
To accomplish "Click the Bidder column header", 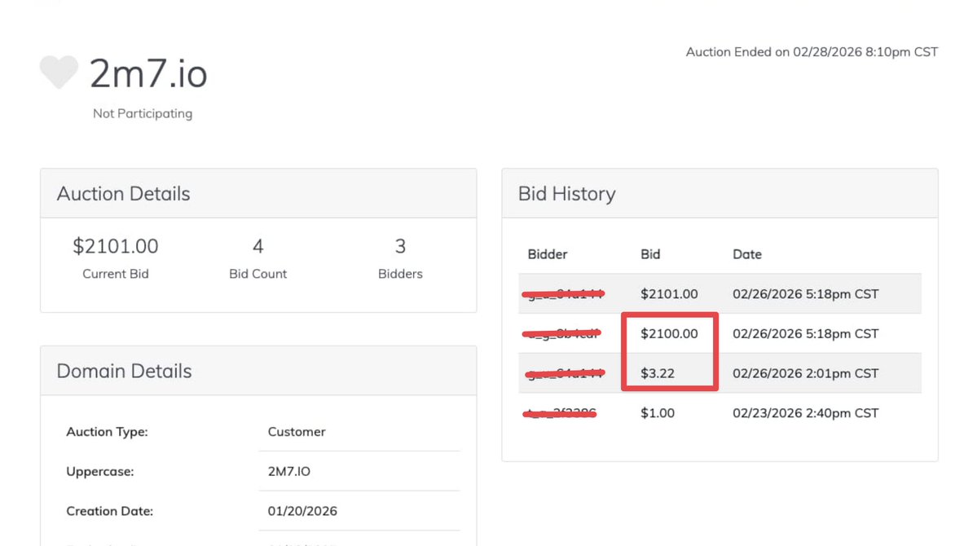I will (547, 254).
